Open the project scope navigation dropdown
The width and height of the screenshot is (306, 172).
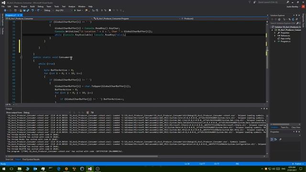(x=49, y=19)
